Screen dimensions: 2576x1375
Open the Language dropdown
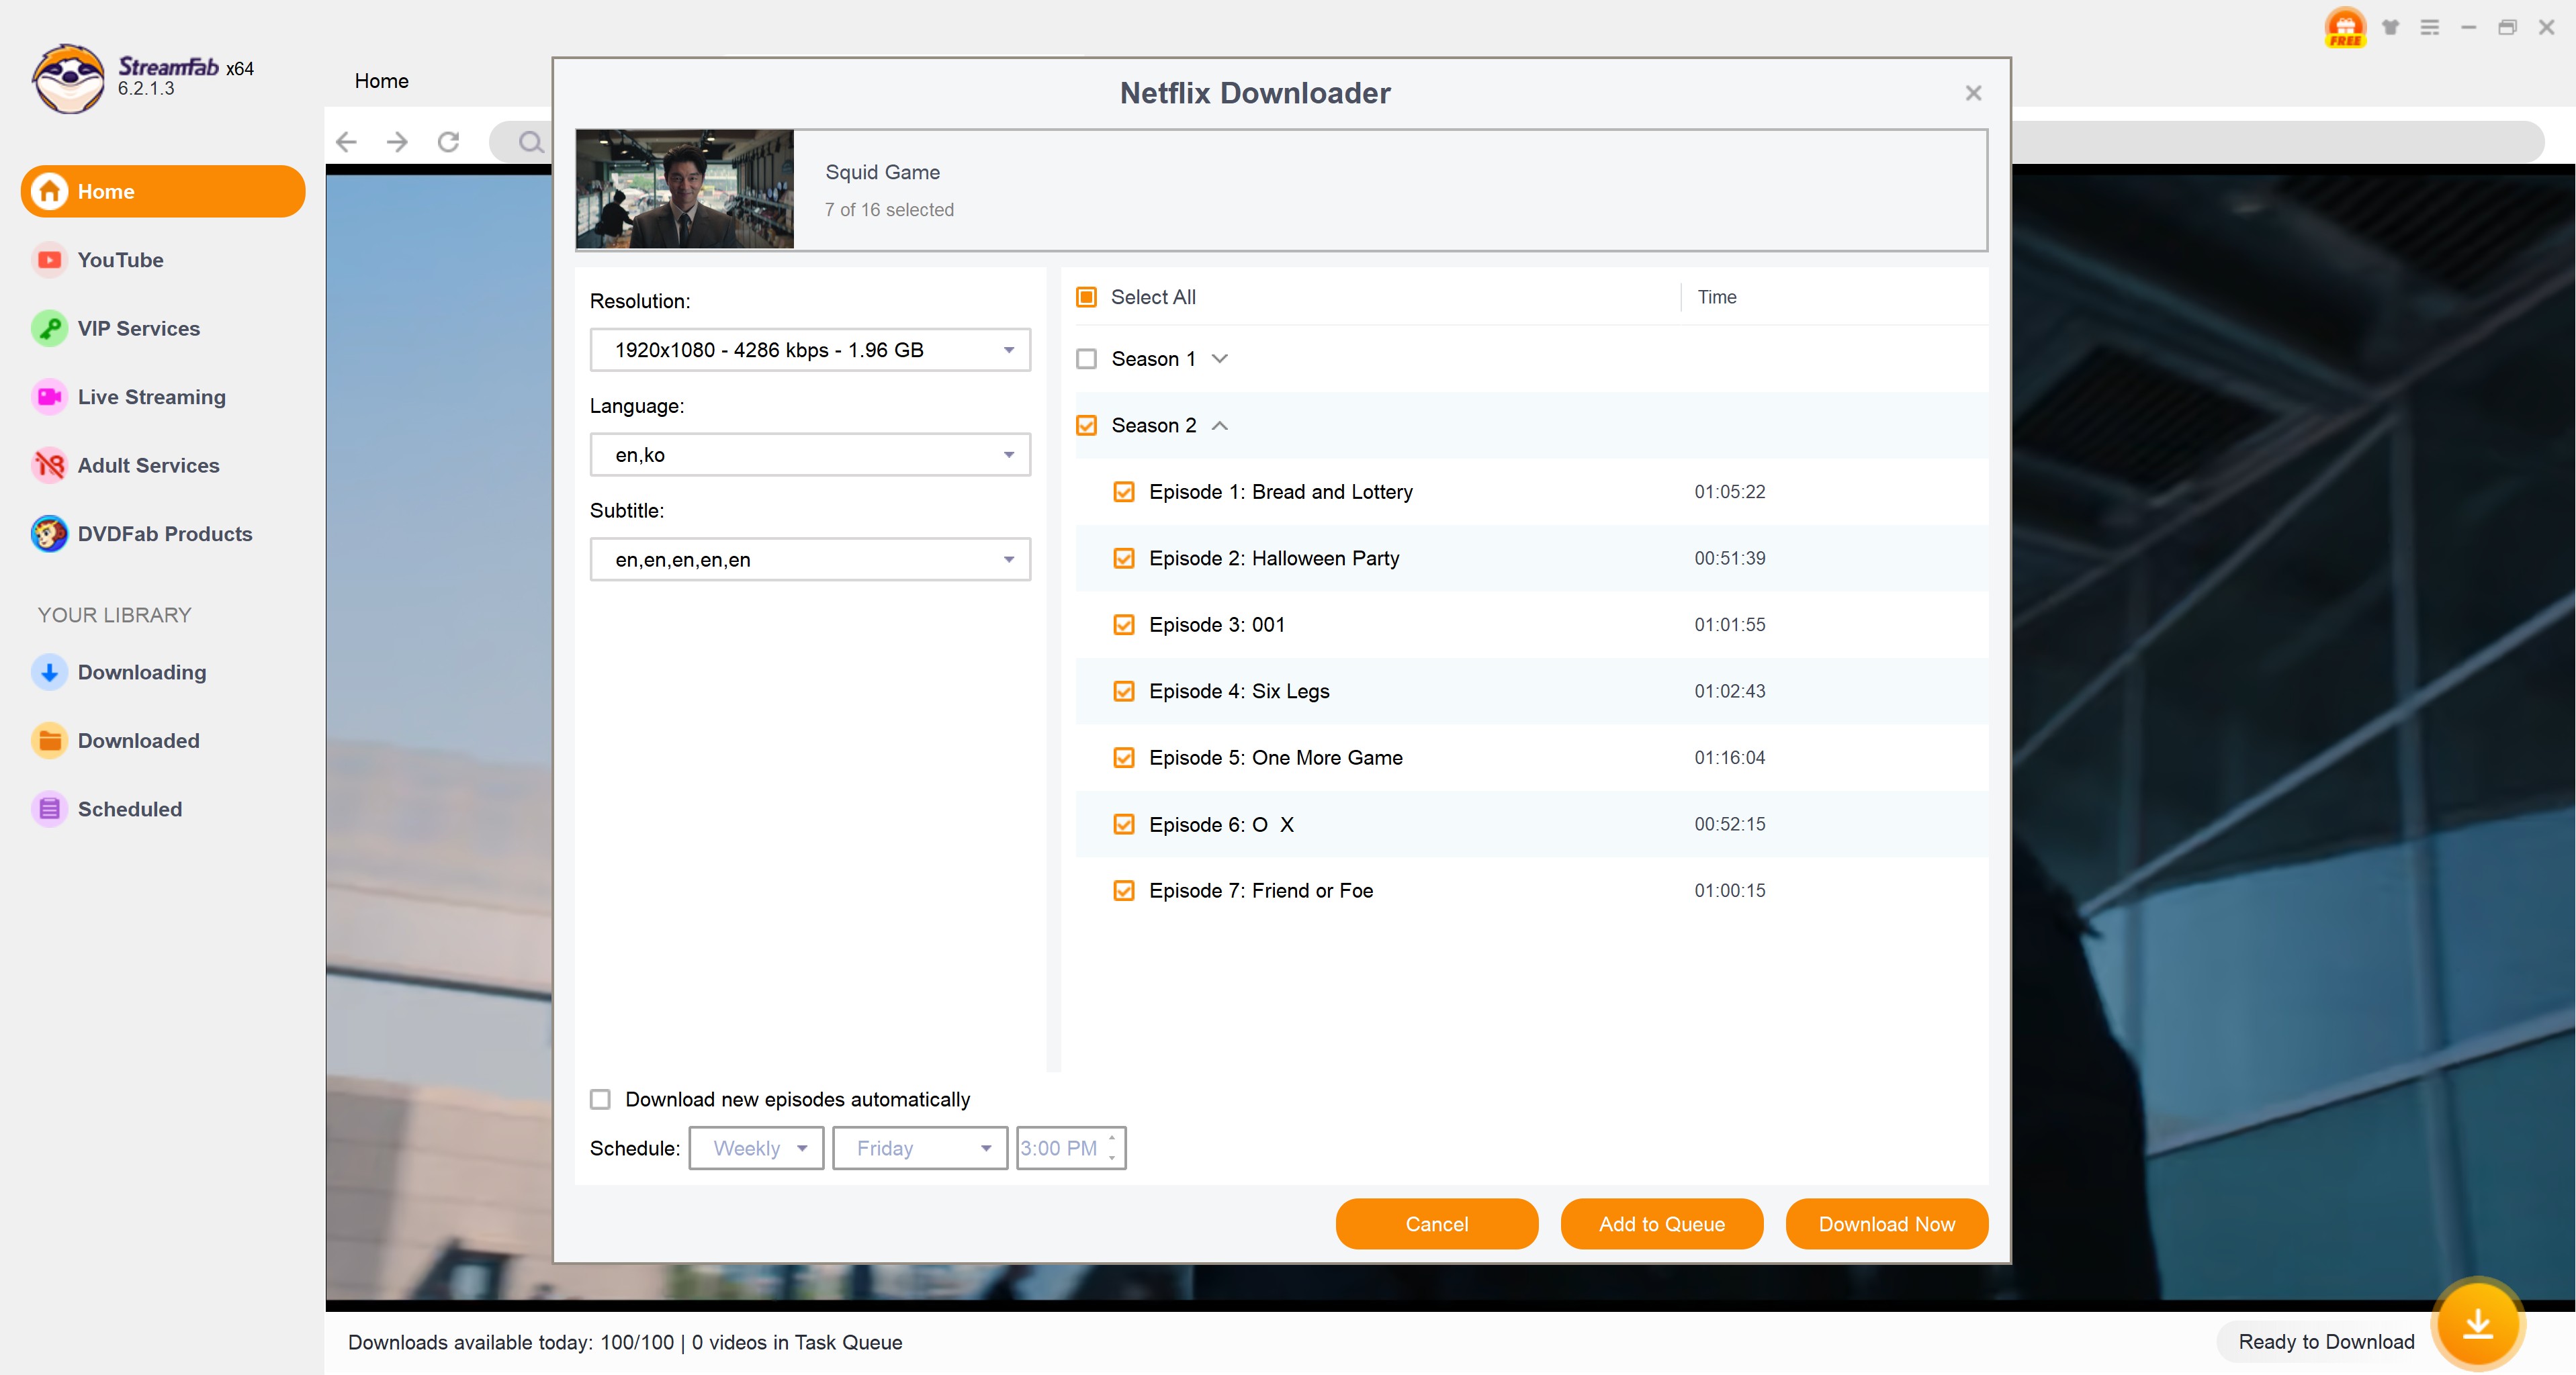(x=810, y=455)
